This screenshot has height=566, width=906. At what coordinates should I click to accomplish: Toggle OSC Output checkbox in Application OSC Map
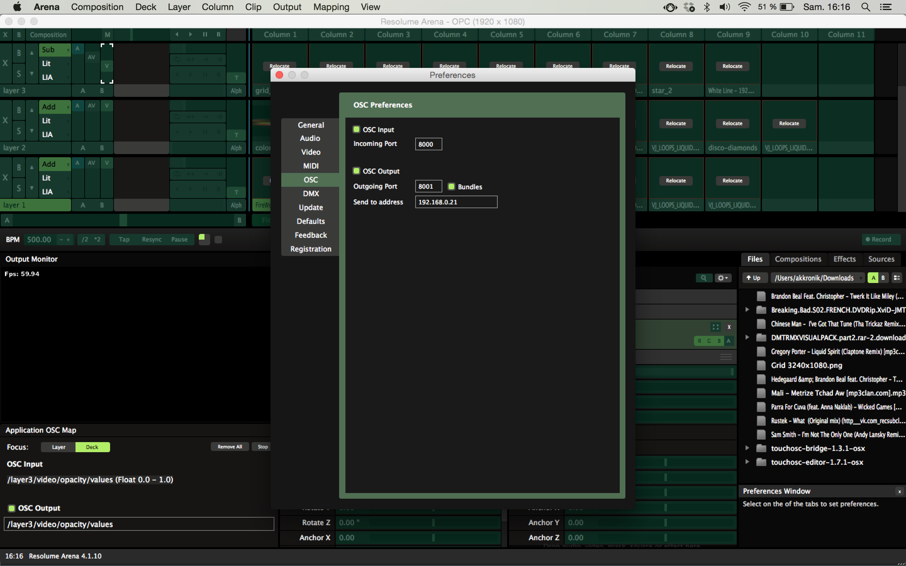pyautogui.click(x=12, y=508)
